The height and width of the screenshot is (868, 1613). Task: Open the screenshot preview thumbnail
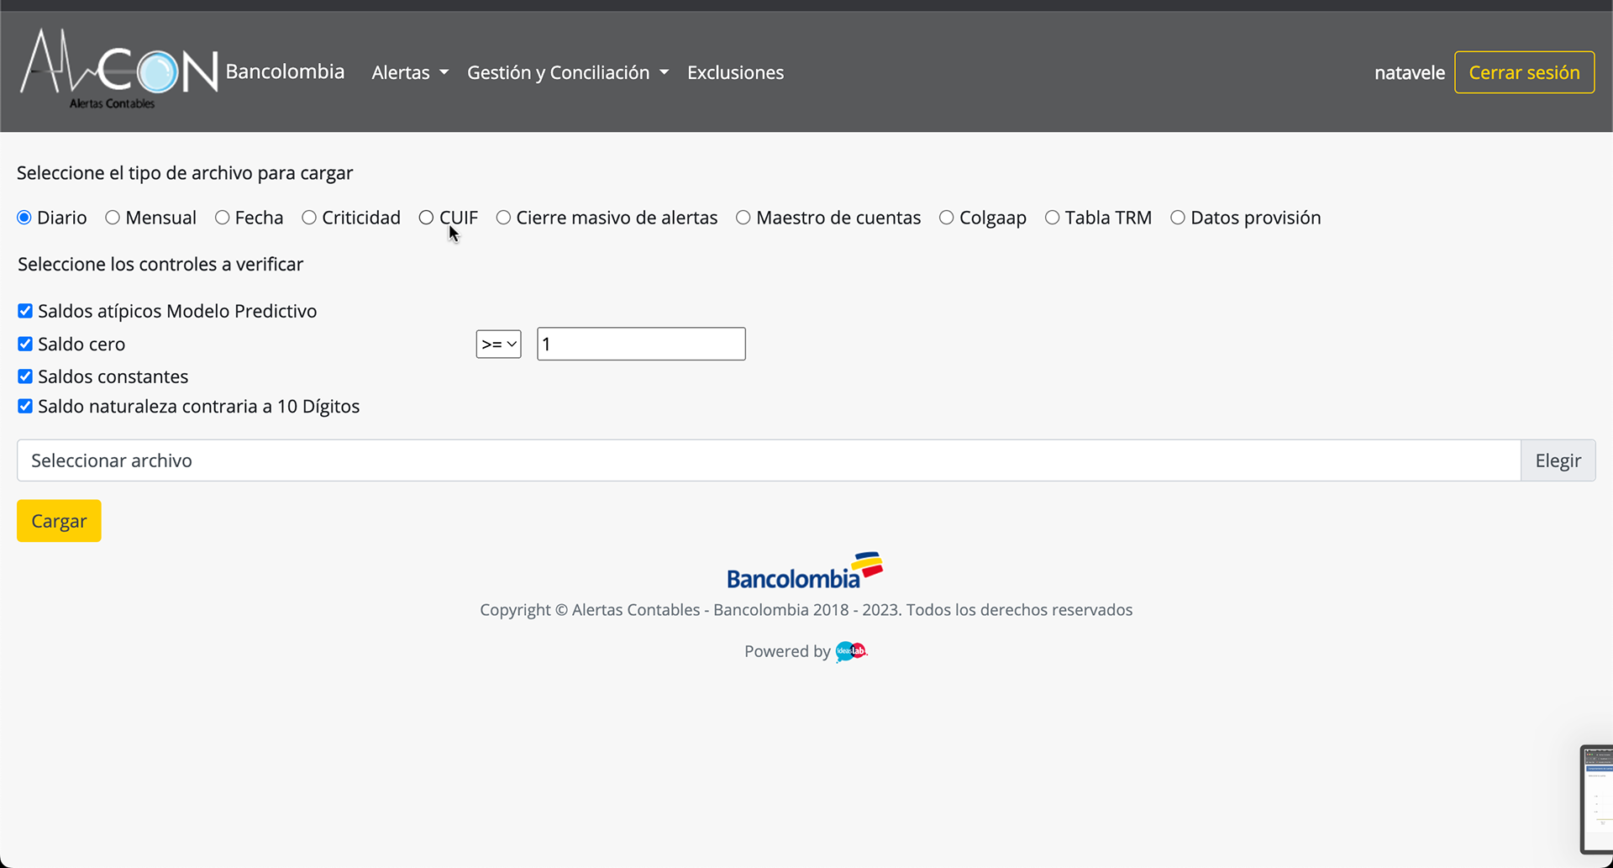click(1597, 798)
